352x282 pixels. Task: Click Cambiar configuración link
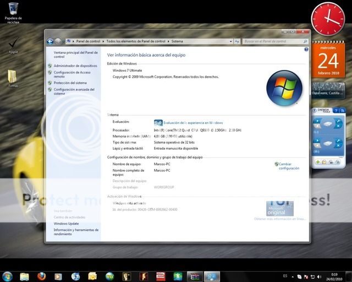point(289,166)
